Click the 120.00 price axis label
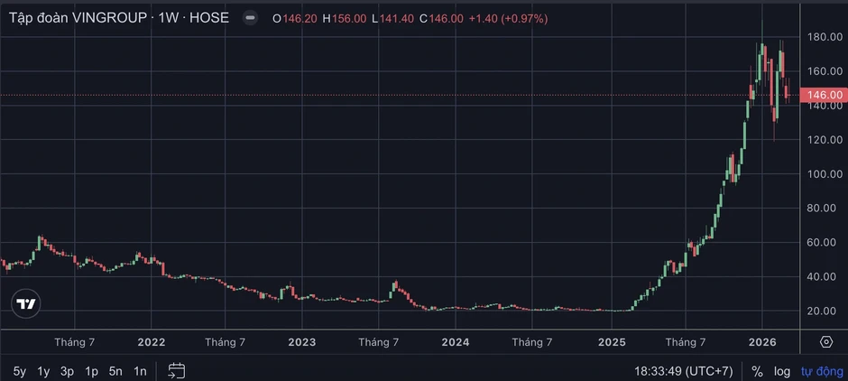The height and width of the screenshot is (381, 848). coord(825,140)
